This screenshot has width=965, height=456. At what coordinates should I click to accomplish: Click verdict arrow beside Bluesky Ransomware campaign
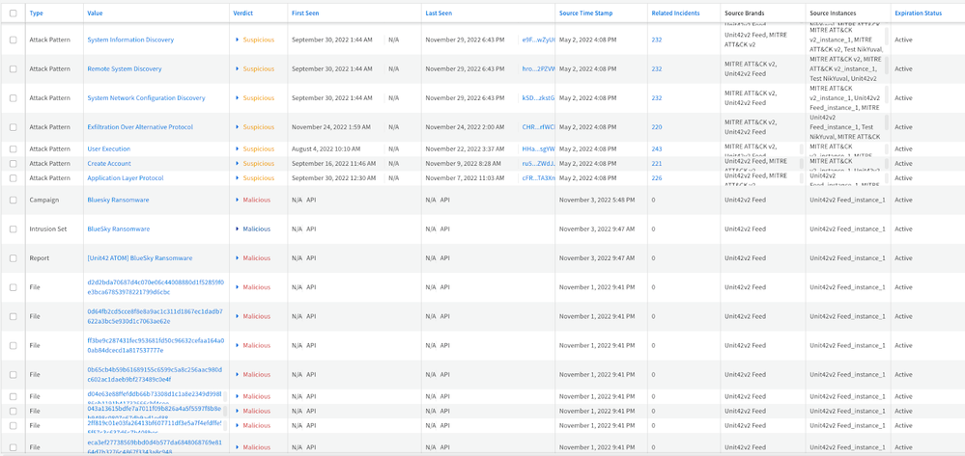237,201
